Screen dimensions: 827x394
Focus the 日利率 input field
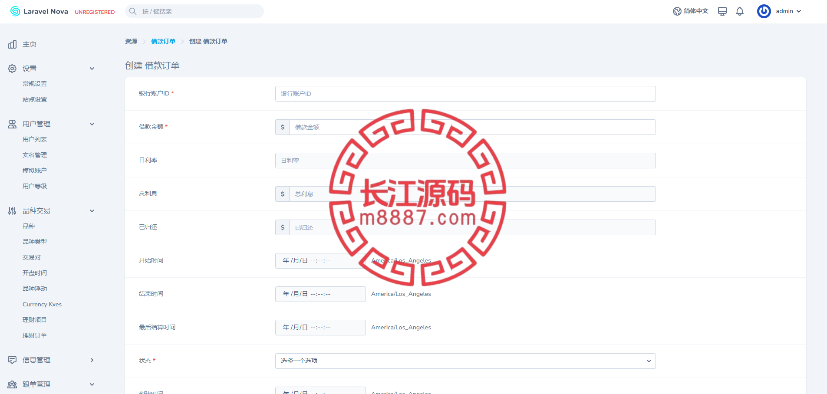[465, 161]
